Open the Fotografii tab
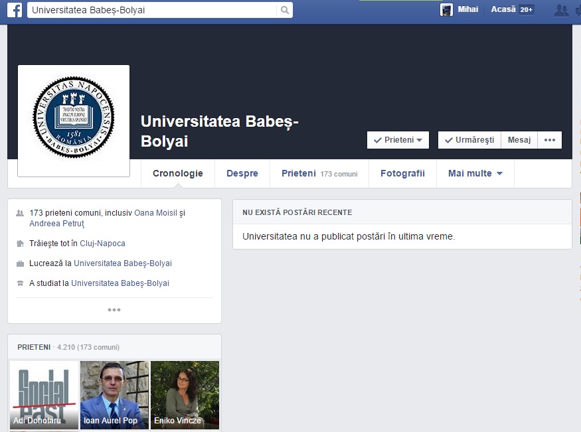The height and width of the screenshot is (432, 581). [403, 173]
